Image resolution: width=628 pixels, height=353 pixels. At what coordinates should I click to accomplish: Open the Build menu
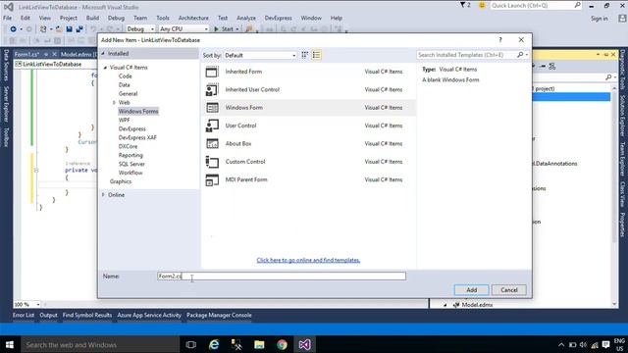pos(92,18)
